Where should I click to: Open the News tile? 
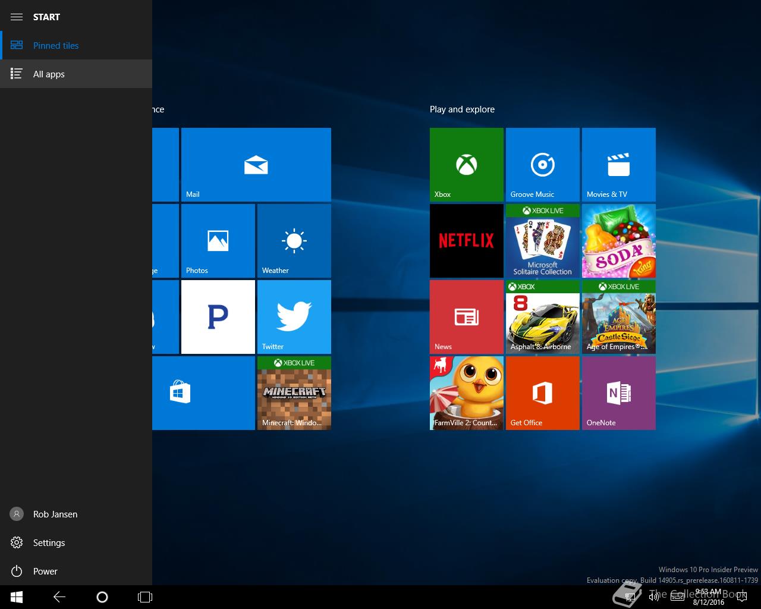tap(467, 317)
